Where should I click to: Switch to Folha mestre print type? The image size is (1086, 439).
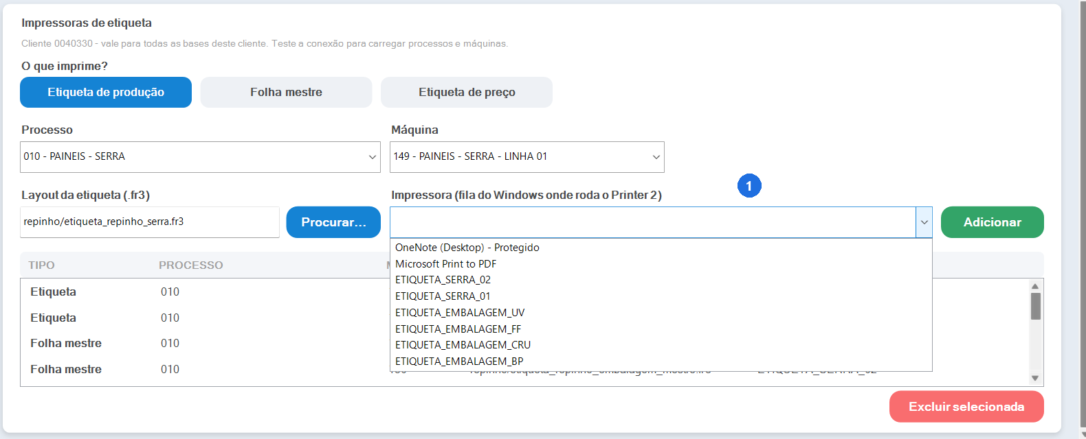286,92
